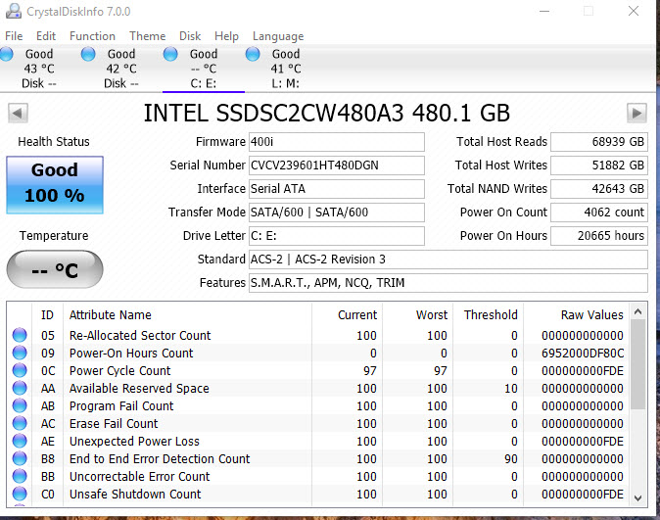Click the temperature display button

(x=54, y=269)
